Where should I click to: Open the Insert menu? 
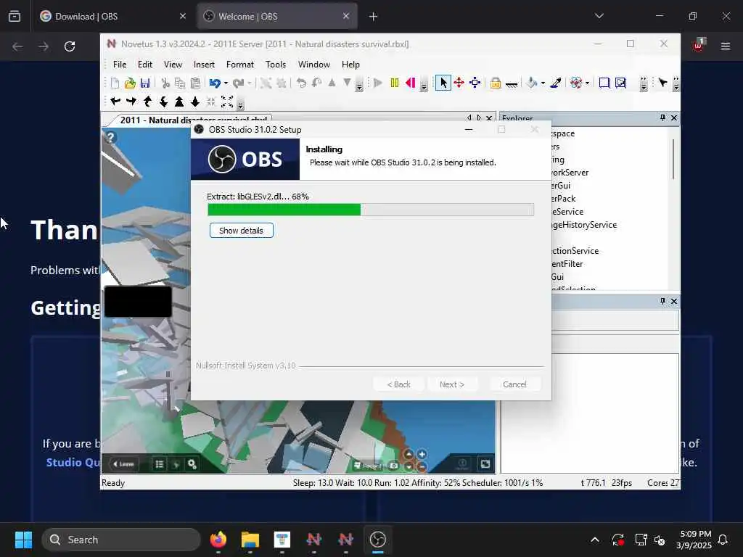pos(204,65)
